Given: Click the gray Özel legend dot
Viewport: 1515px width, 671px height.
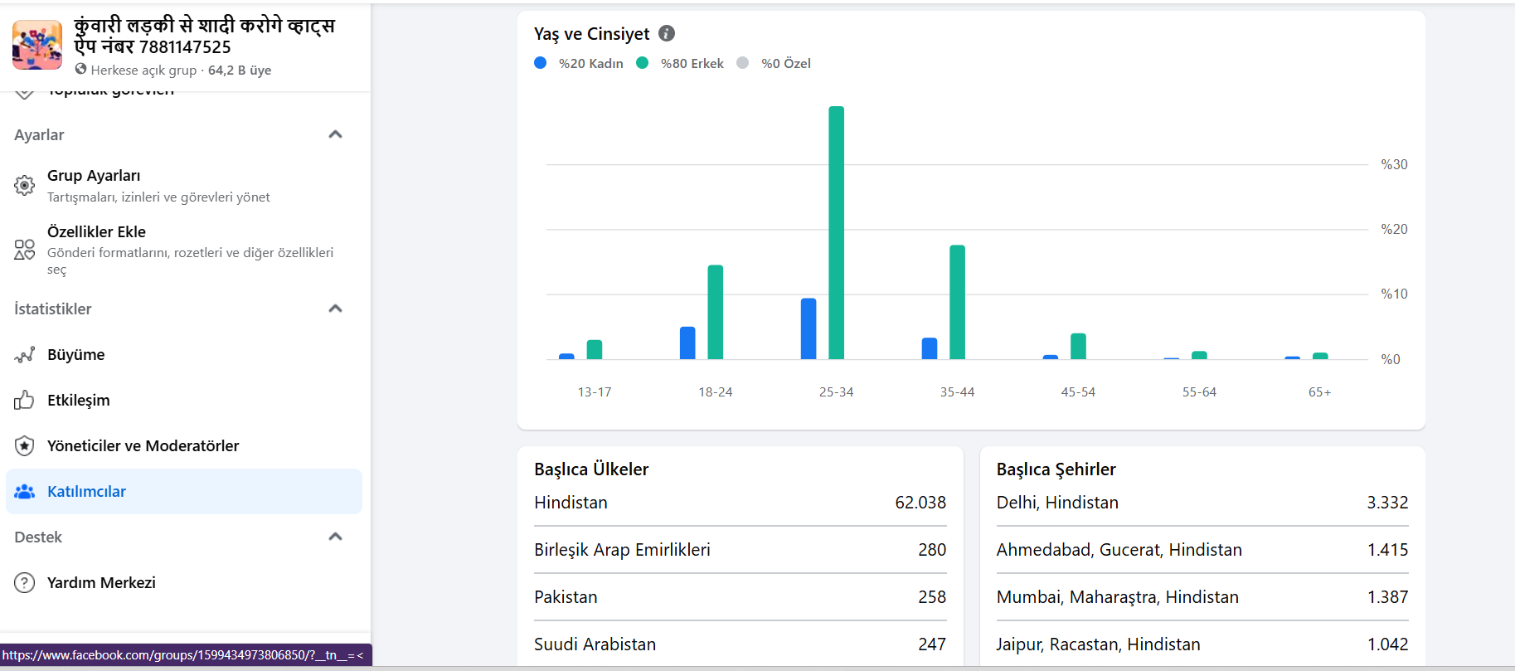Looking at the screenshot, I should [x=743, y=63].
